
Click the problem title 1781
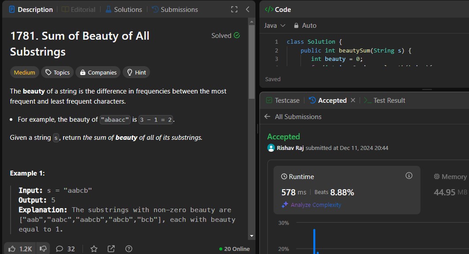[x=80, y=44]
